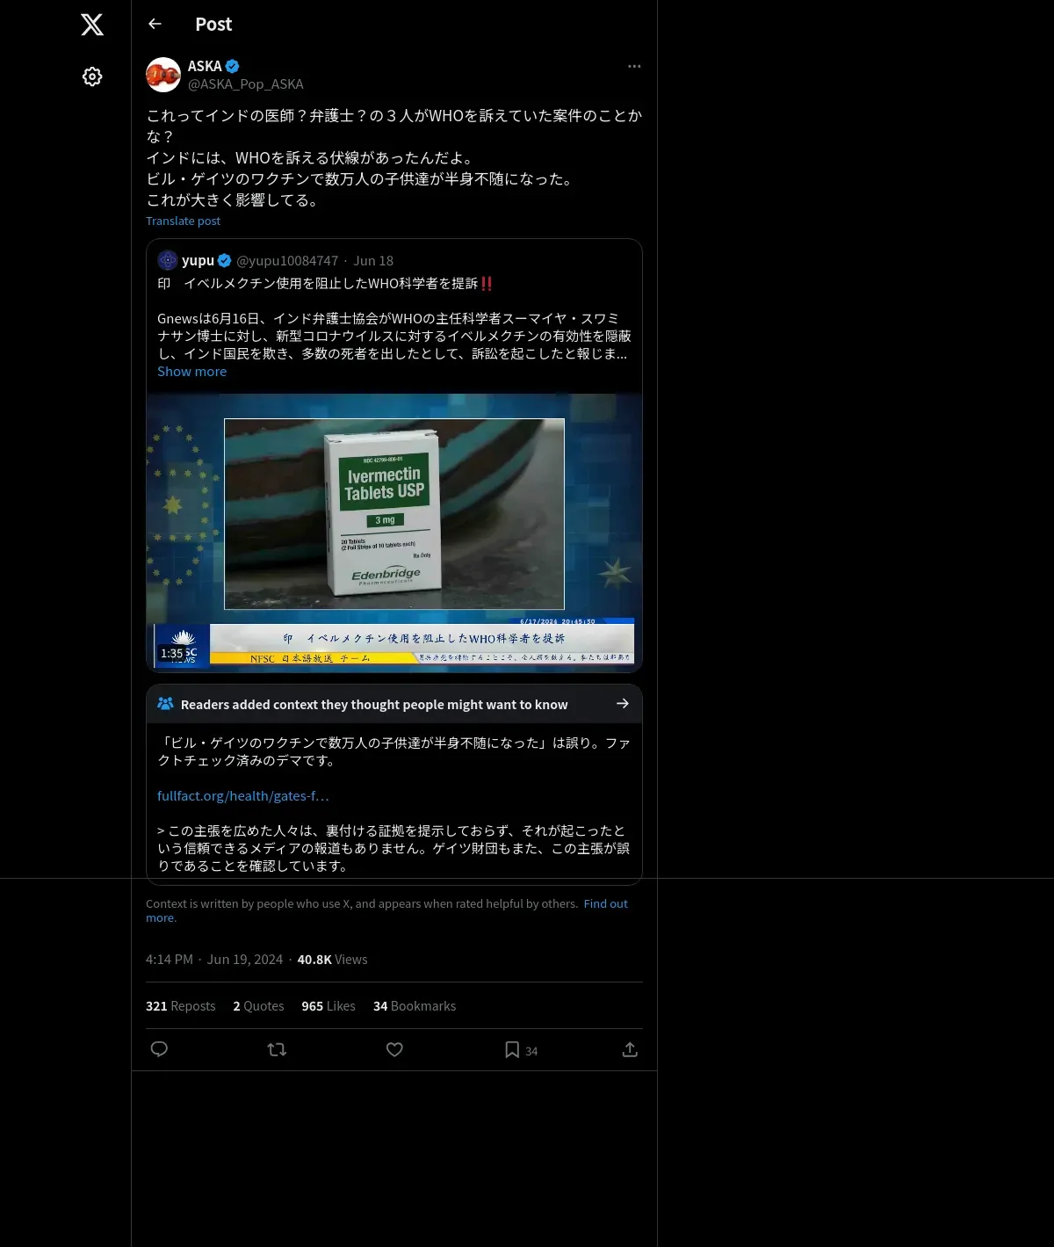Open the fullfact.org/health/gates-f… link

[x=243, y=795]
